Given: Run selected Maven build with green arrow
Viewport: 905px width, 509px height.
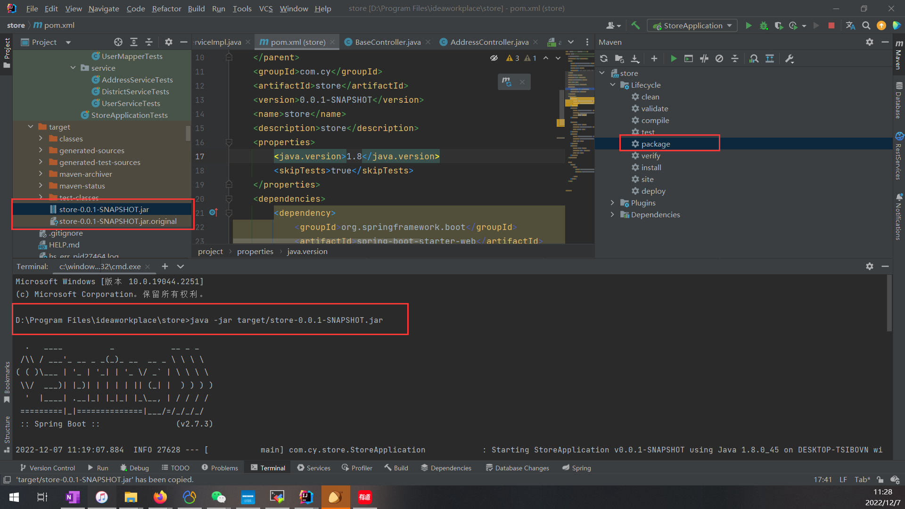Looking at the screenshot, I should [674, 58].
